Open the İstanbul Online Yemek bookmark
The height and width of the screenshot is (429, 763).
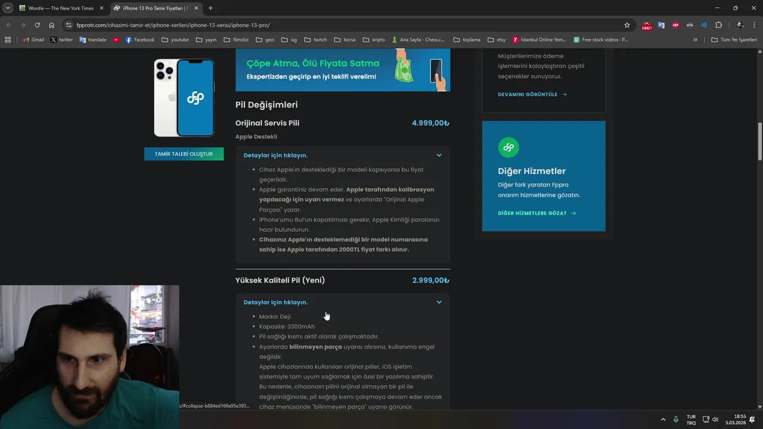(x=539, y=40)
